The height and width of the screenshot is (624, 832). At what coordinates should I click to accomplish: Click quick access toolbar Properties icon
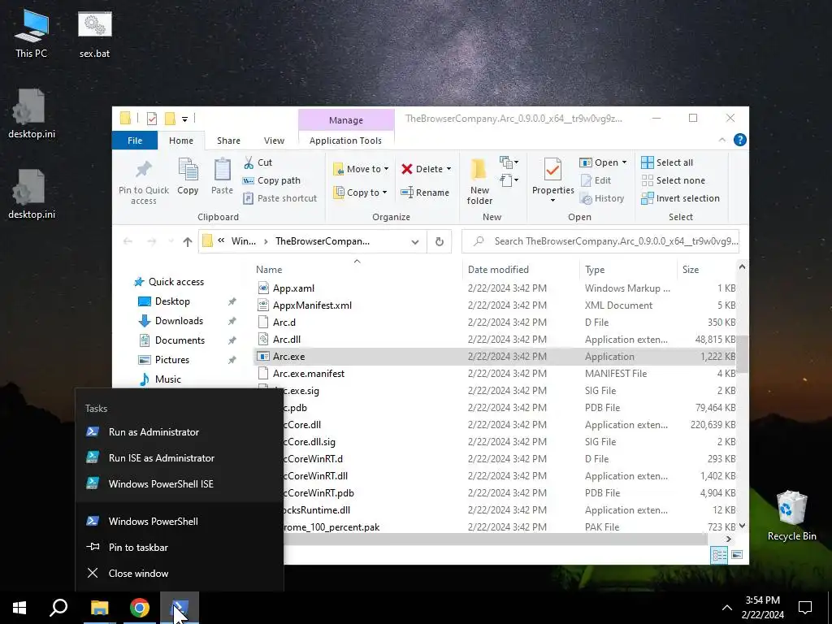point(152,119)
